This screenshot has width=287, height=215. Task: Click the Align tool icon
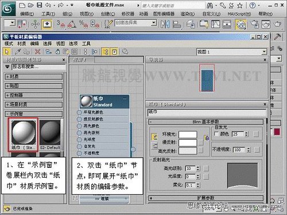[x=176, y=24]
